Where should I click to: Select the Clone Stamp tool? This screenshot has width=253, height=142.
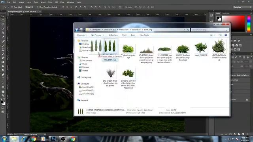tap(3, 50)
